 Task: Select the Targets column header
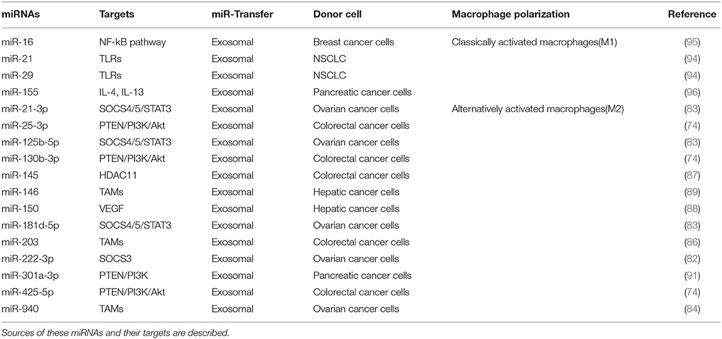click(116, 15)
